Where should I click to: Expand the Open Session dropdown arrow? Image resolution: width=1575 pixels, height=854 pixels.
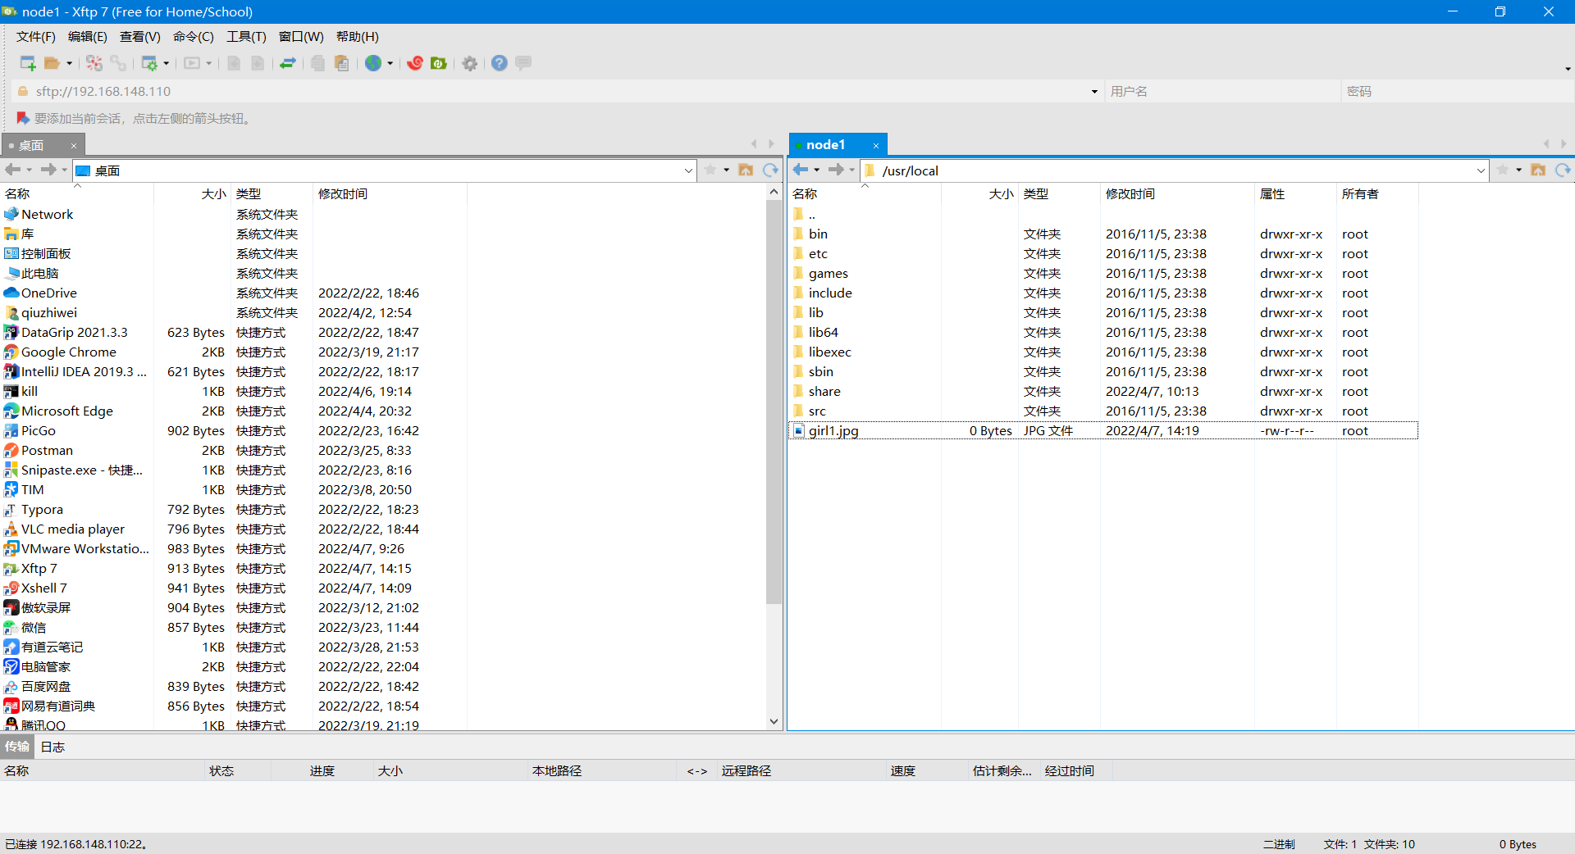tap(69, 63)
